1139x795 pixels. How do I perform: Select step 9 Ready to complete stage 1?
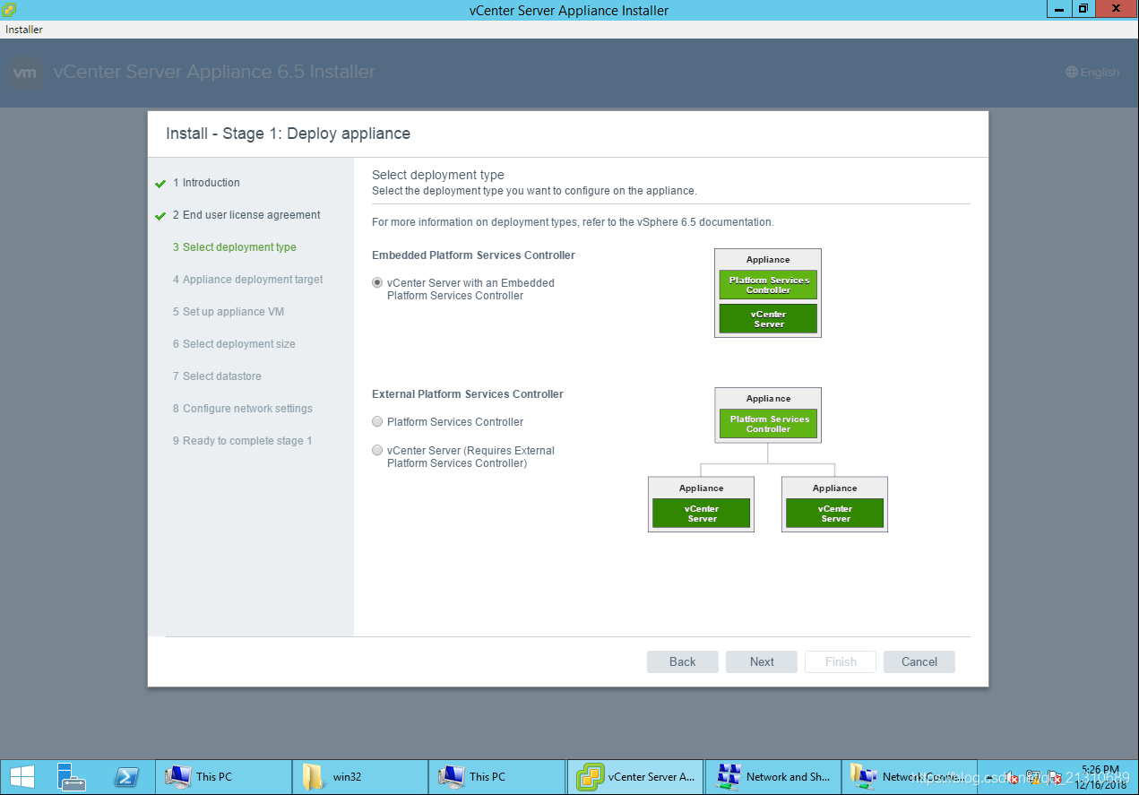click(243, 441)
